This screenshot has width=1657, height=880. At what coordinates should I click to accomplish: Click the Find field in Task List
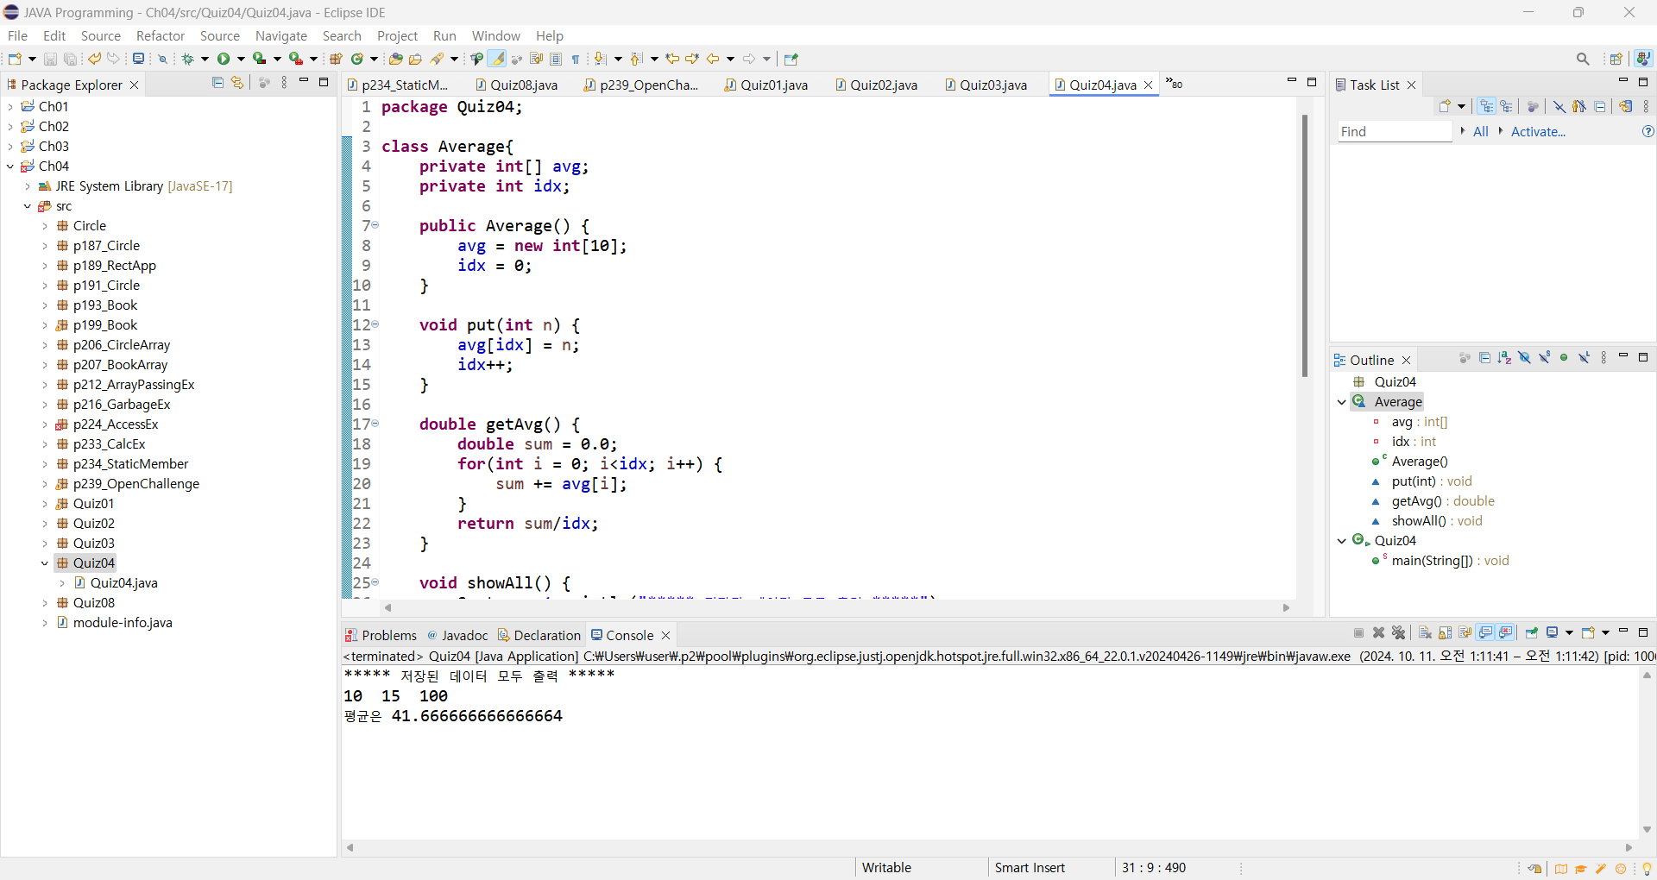[1395, 131]
